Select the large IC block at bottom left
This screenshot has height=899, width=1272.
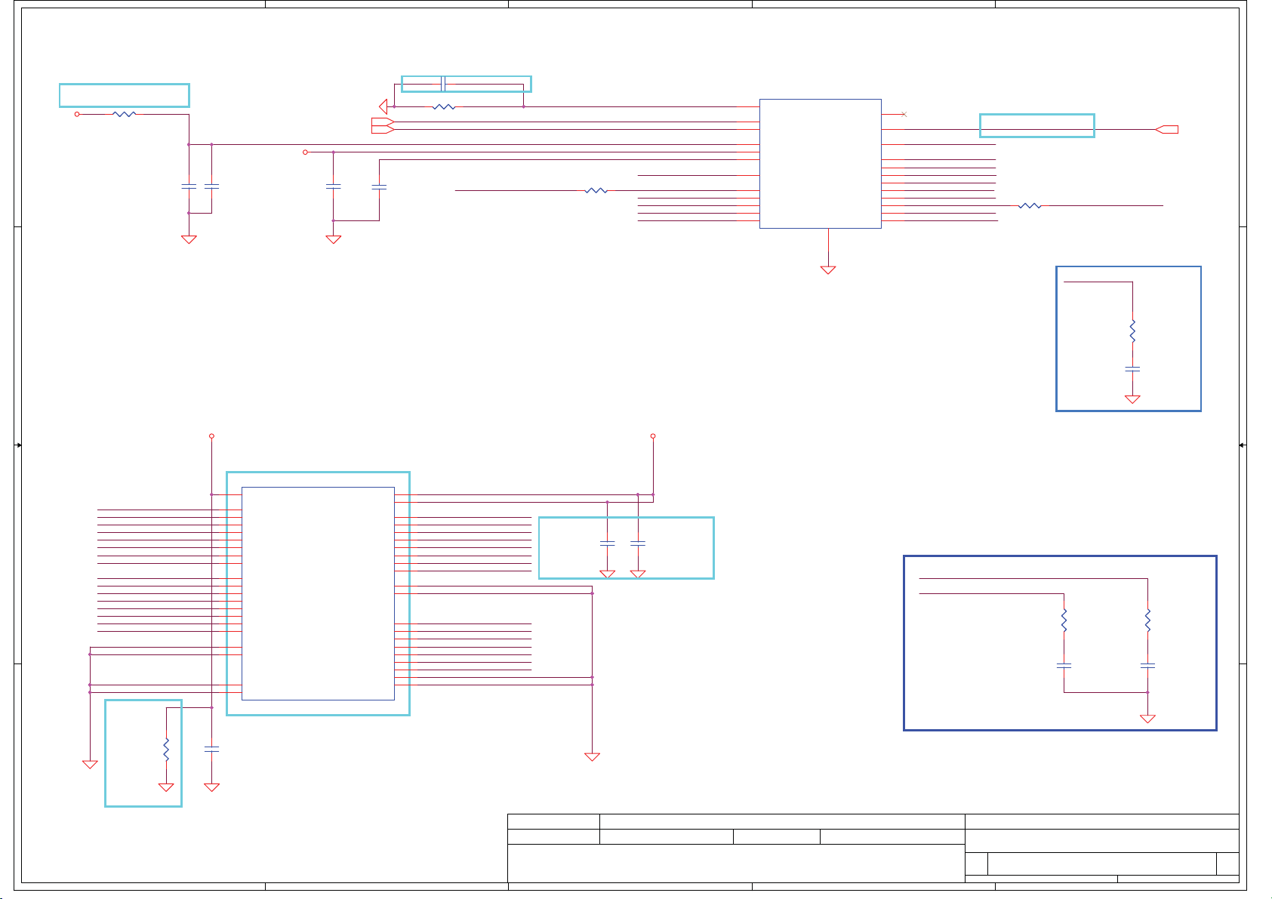coord(318,593)
